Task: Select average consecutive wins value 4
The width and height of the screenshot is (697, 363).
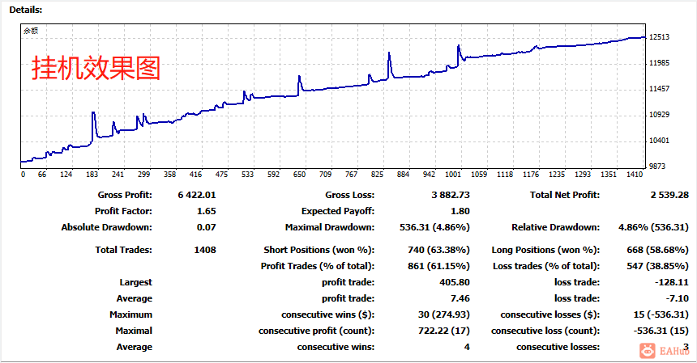Action: point(467,347)
